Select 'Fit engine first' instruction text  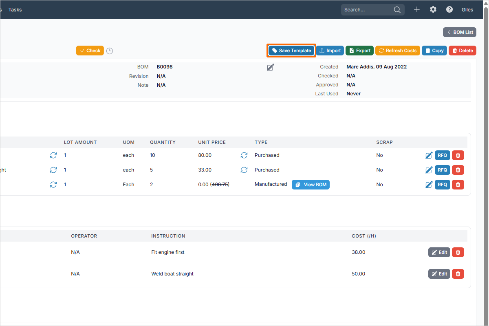[168, 252]
